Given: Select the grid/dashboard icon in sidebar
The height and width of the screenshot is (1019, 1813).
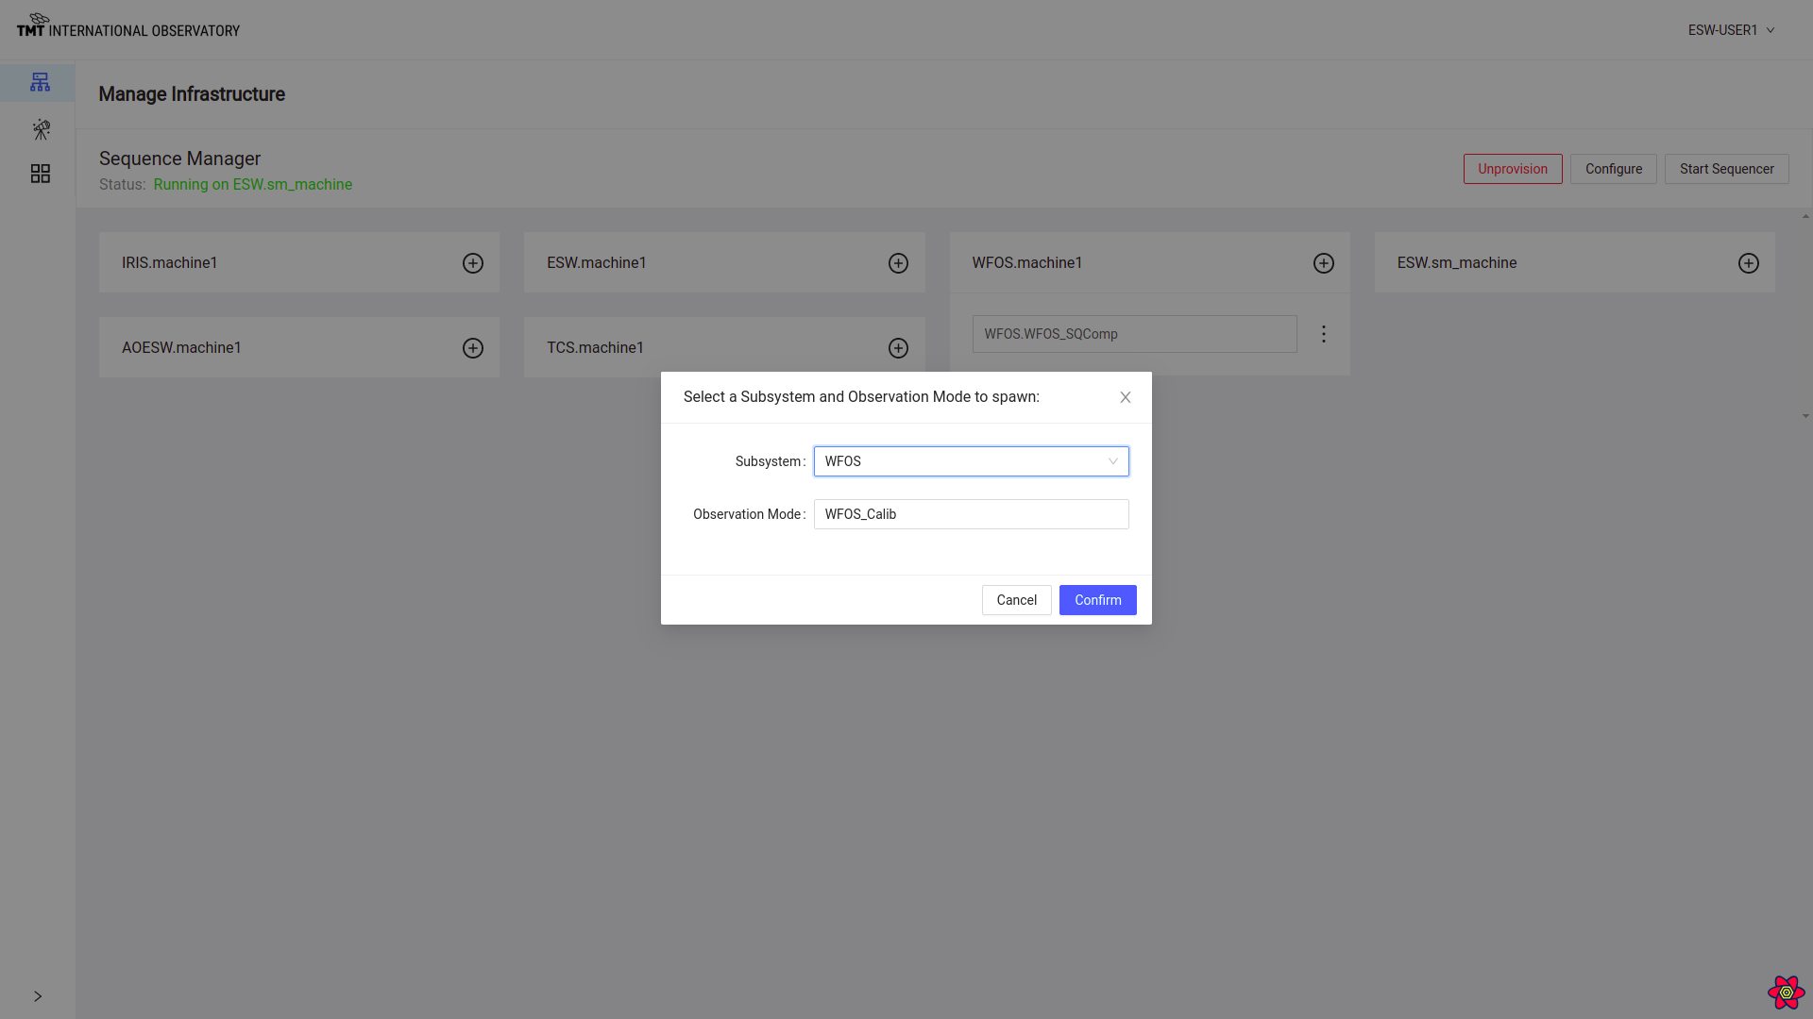Looking at the screenshot, I should (40, 173).
